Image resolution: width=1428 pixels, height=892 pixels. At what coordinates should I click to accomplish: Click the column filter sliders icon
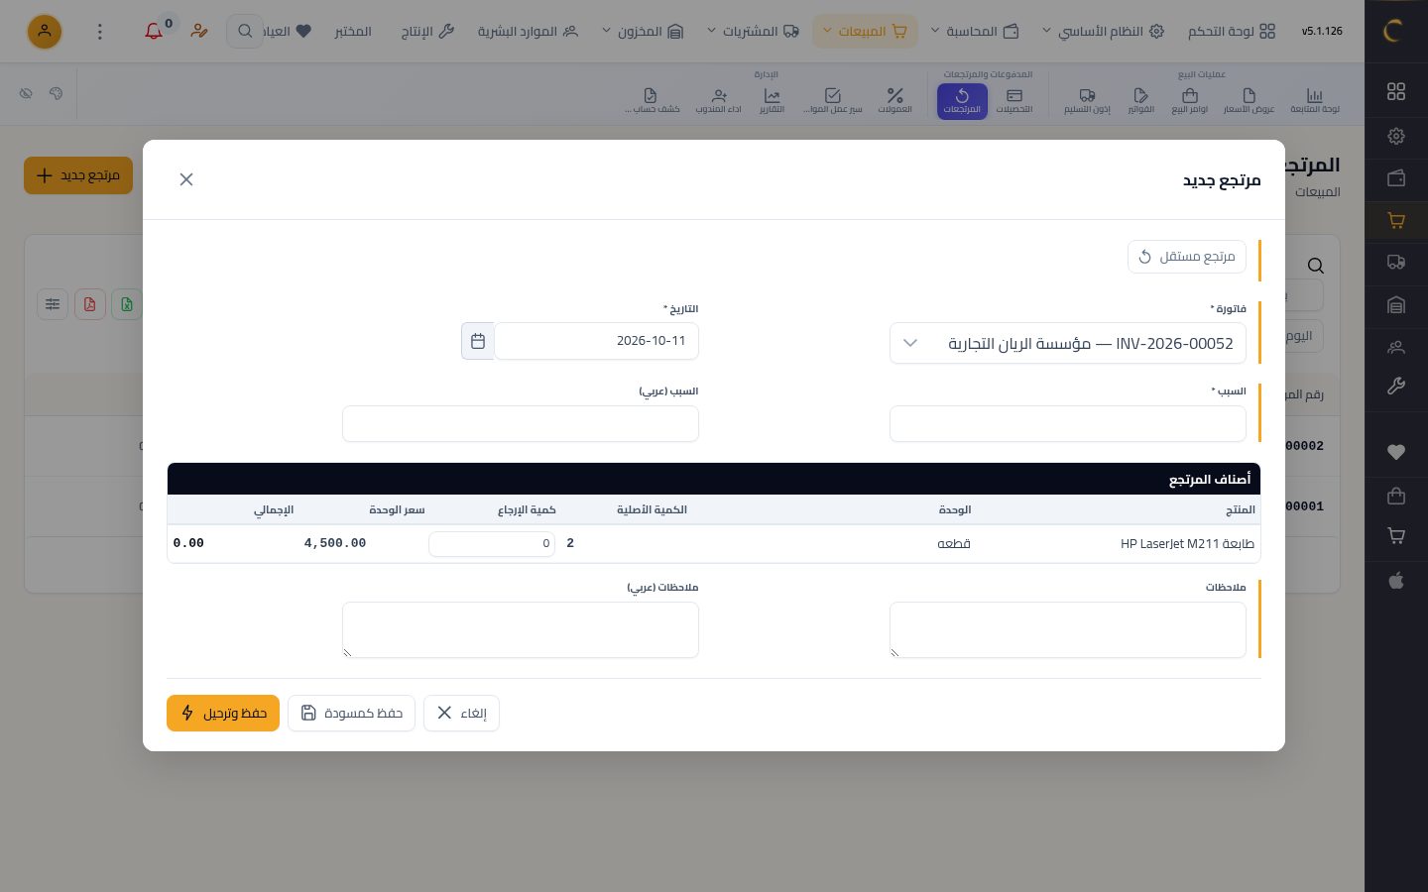coord(53,304)
